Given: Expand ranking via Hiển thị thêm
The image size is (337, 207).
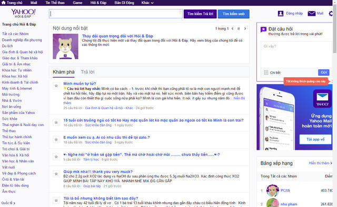Looking at the screenshot, I should point(321,163).
